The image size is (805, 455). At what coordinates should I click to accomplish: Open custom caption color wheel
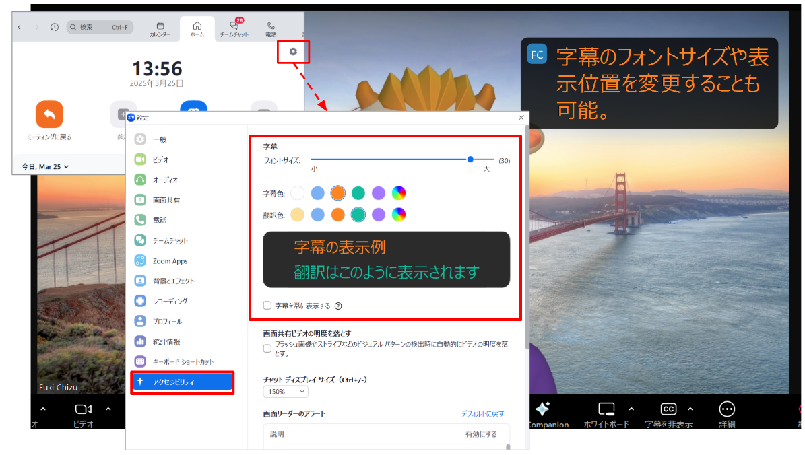[399, 193]
